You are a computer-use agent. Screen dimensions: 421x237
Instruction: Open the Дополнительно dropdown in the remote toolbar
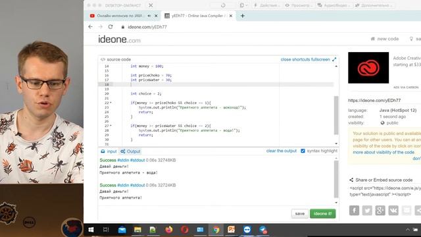pos(374,5)
